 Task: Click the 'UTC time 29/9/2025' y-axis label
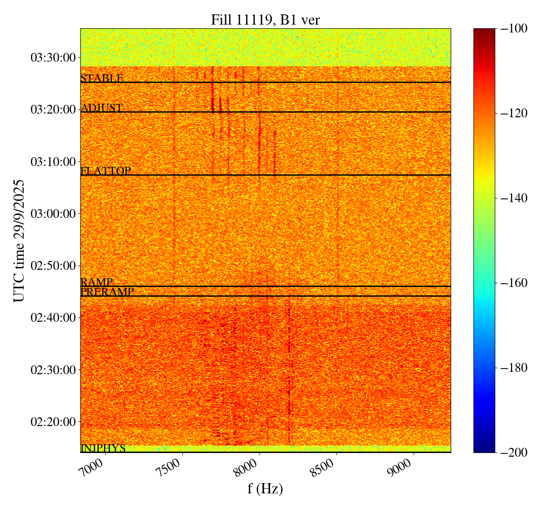pos(19,241)
